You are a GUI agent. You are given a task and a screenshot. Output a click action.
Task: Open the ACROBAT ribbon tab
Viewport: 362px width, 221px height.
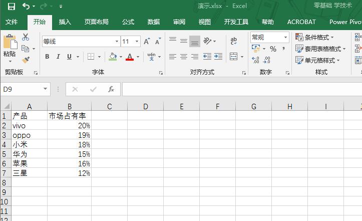tap(301, 22)
